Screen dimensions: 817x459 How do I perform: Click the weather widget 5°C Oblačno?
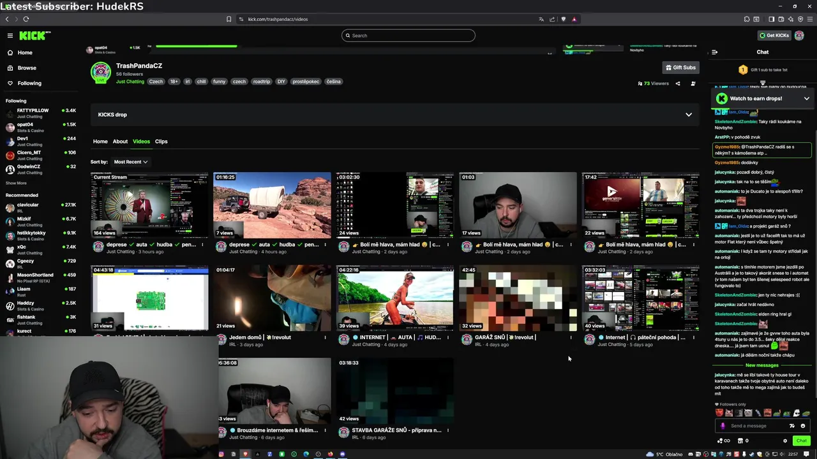(664, 455)
